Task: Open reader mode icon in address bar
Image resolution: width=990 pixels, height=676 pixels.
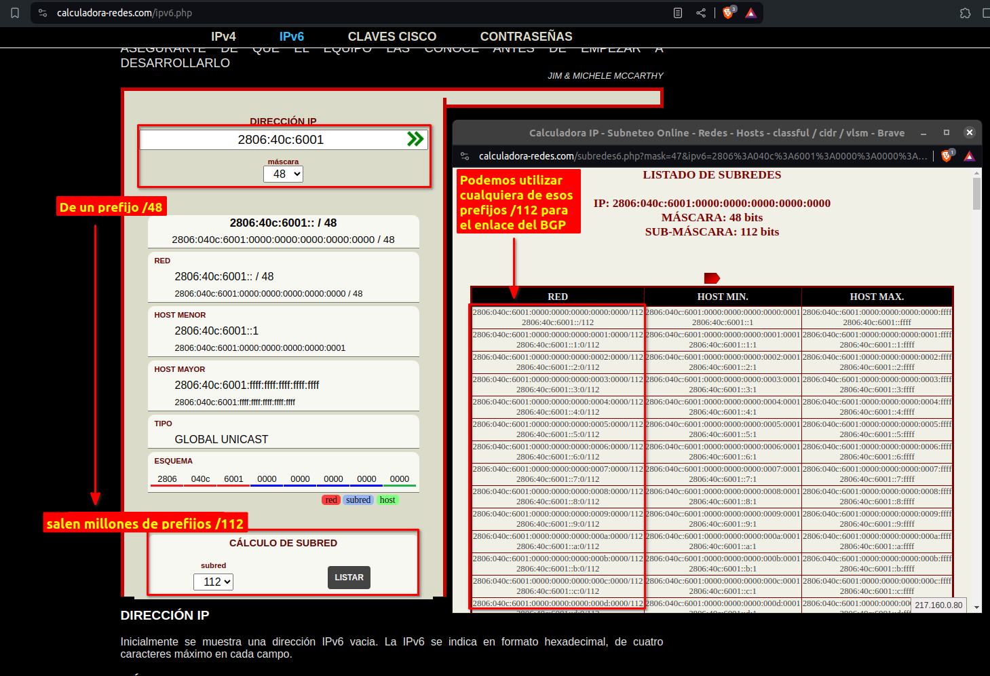Action: coord(677,13)
